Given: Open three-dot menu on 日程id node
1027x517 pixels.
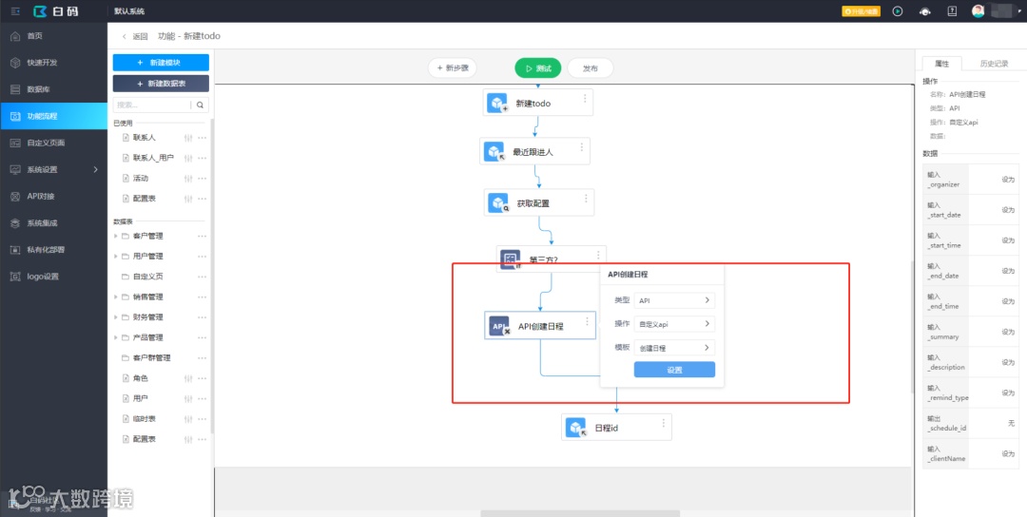Looking at the screenshot, I should pyautogui.click(x=664, y=423).
